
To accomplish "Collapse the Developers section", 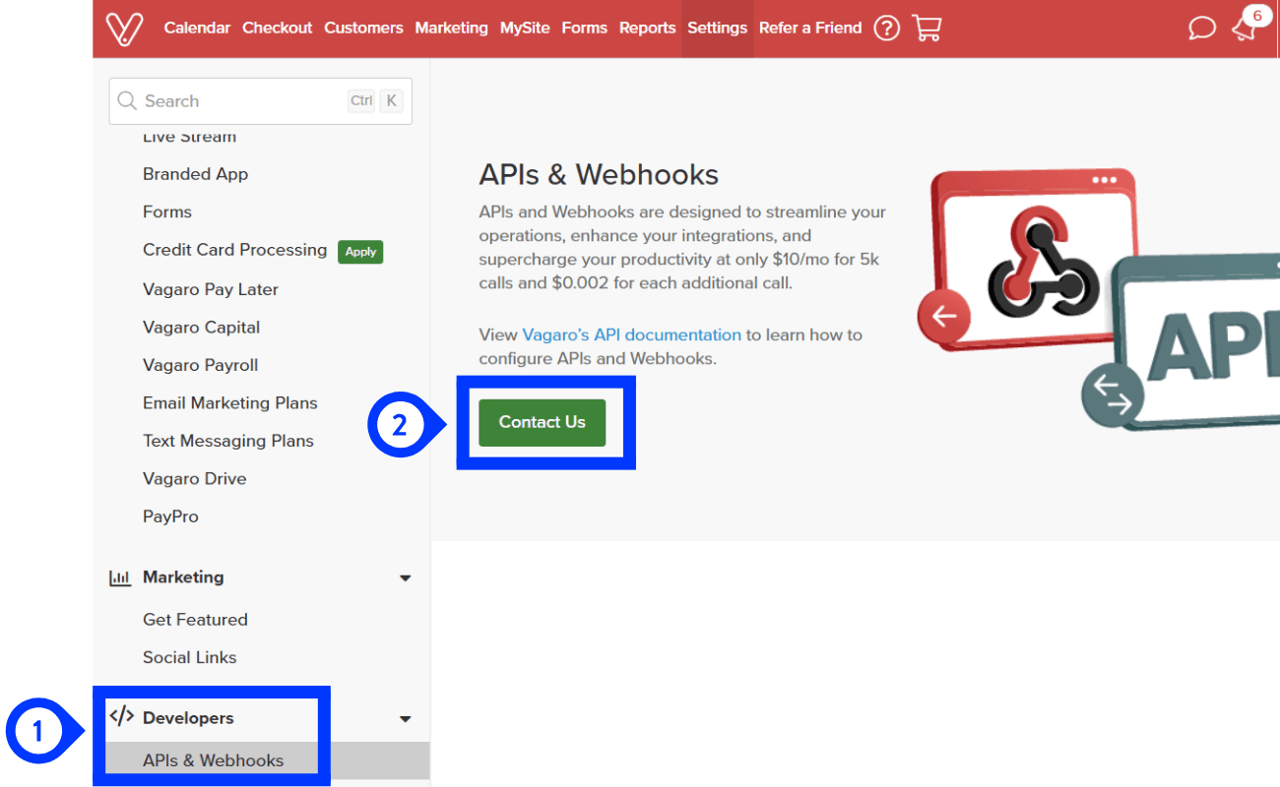I will [x=405, y=718].
